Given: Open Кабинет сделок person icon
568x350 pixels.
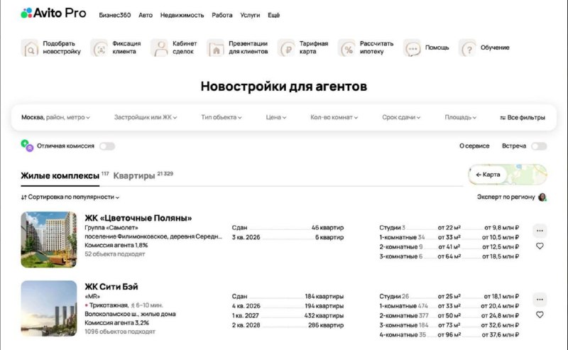Looking at the screenshot, I should point(159,48).
